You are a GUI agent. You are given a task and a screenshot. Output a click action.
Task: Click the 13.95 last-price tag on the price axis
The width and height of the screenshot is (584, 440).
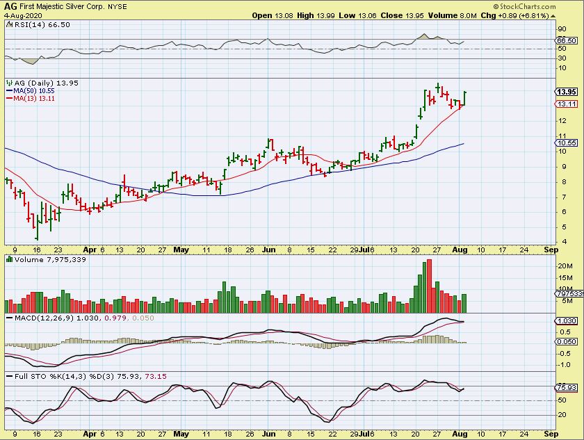[567, 92]
